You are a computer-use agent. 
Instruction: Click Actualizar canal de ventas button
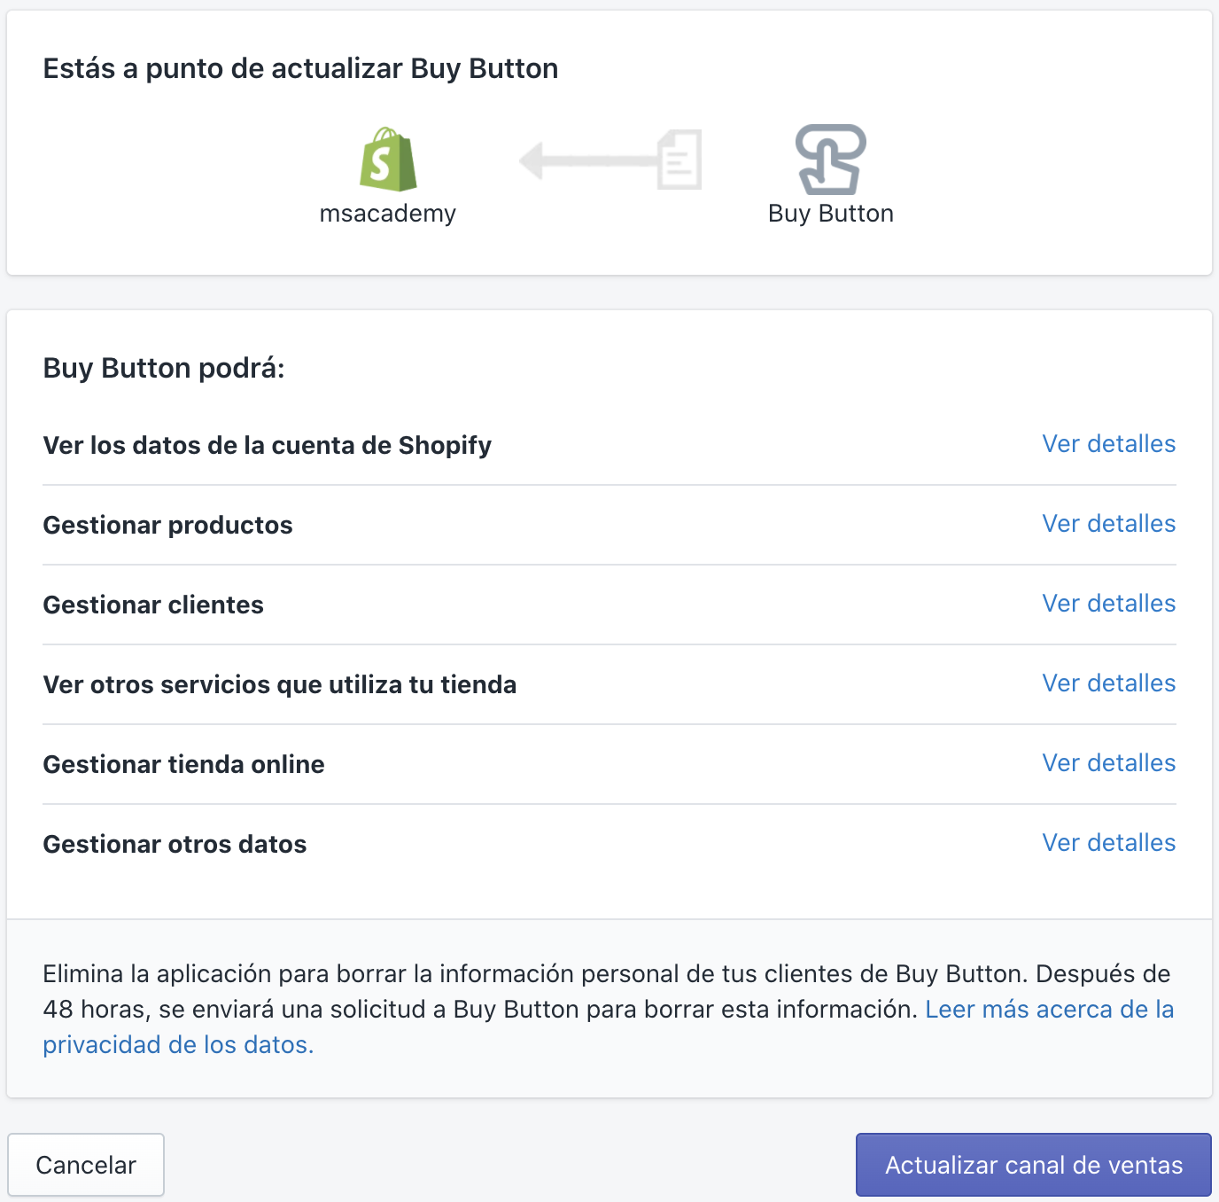pos(1033,1165)
